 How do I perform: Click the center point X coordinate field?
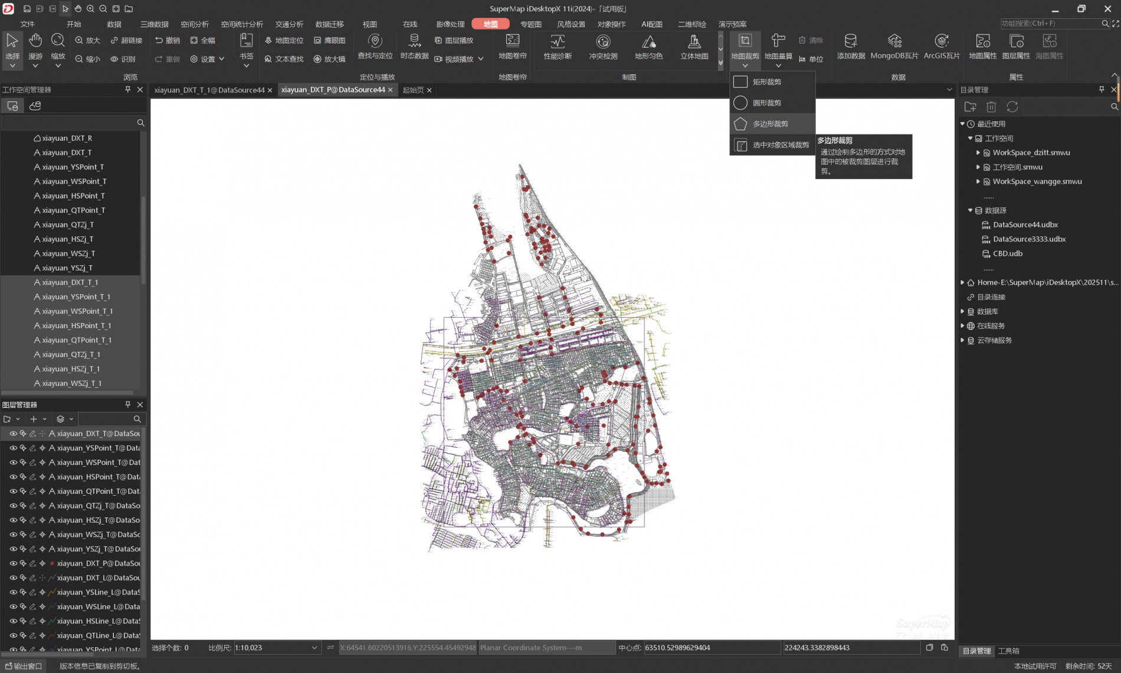(x=711, y=648)
